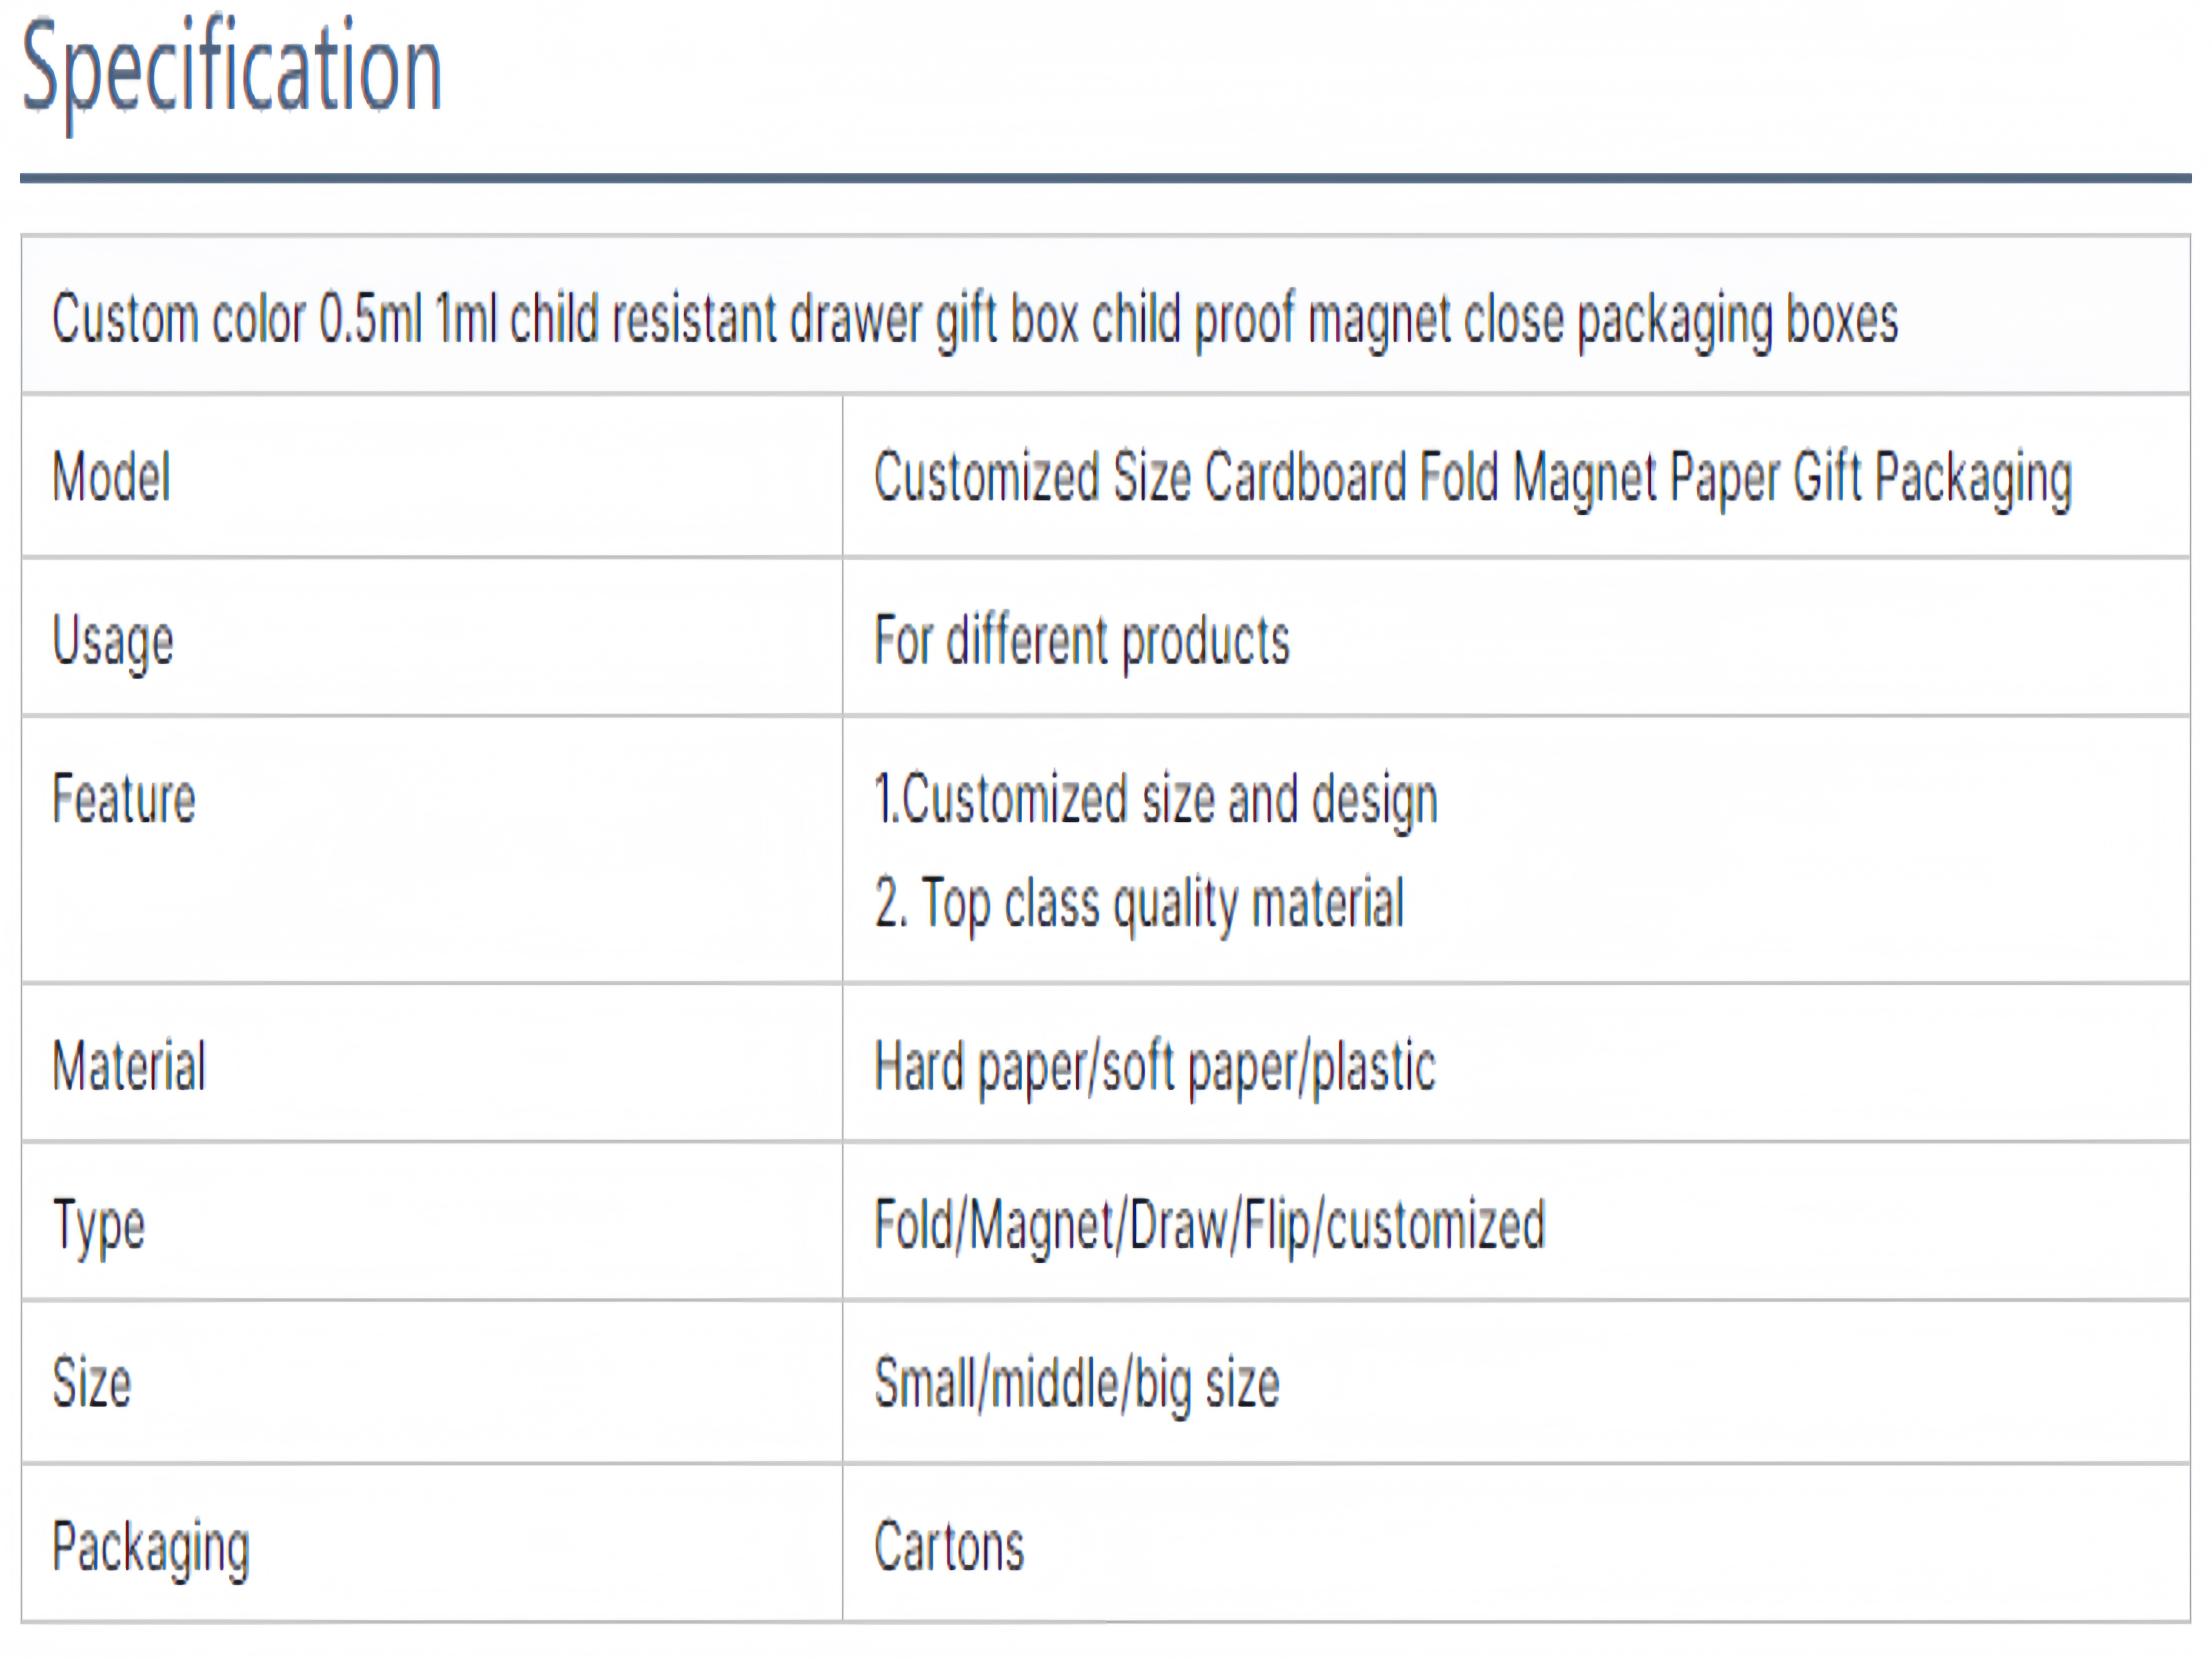Image resolution: width=2212 pixels, height=1659 pixels.
Task: Select the 'Hard paper/soft paper/plastic' value
Action: click(x=1155, y=1066)
